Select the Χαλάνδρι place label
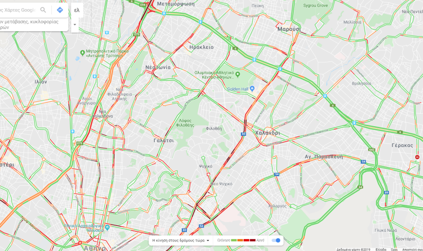The width and height of the screenshot is (423, 251). click(x=268, y=133)
